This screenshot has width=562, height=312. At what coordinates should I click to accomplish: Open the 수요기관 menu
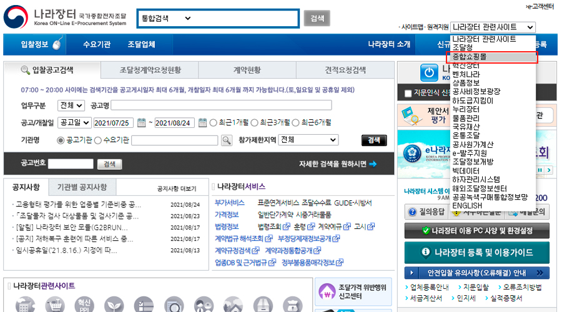pos(97,44)
